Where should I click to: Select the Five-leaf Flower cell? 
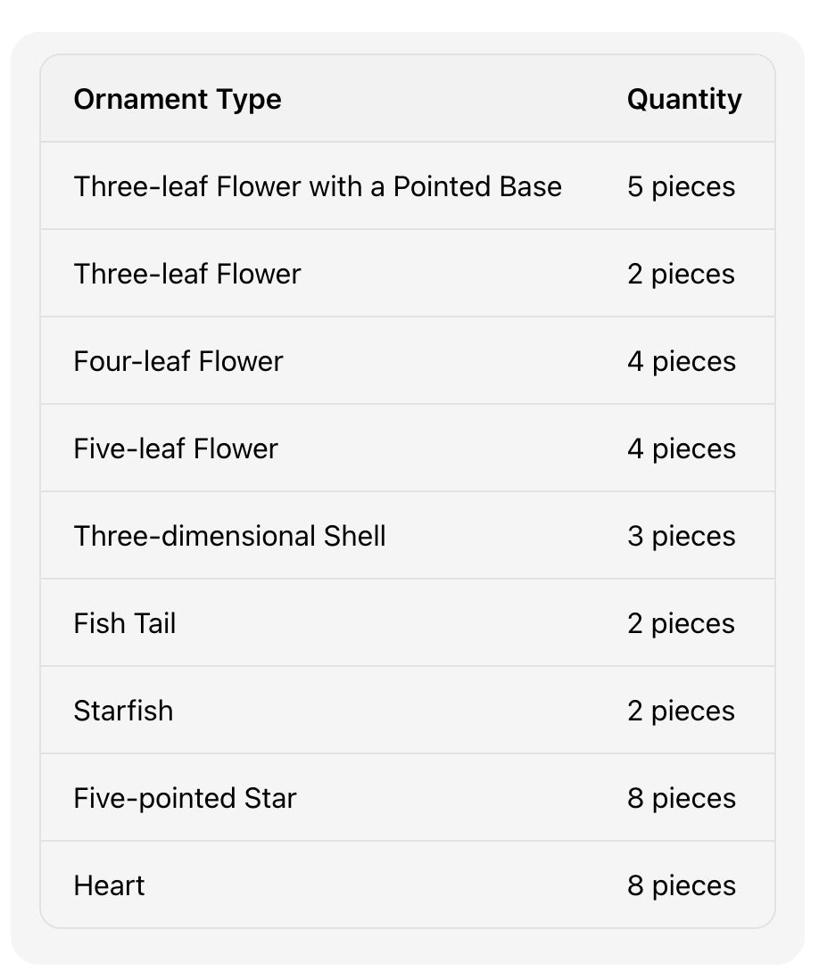point(176,448)
